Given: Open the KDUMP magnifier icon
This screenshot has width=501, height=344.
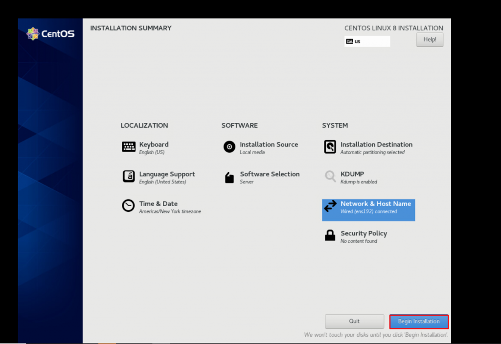Looking at the screenshot, I should (x=330, y=177).
